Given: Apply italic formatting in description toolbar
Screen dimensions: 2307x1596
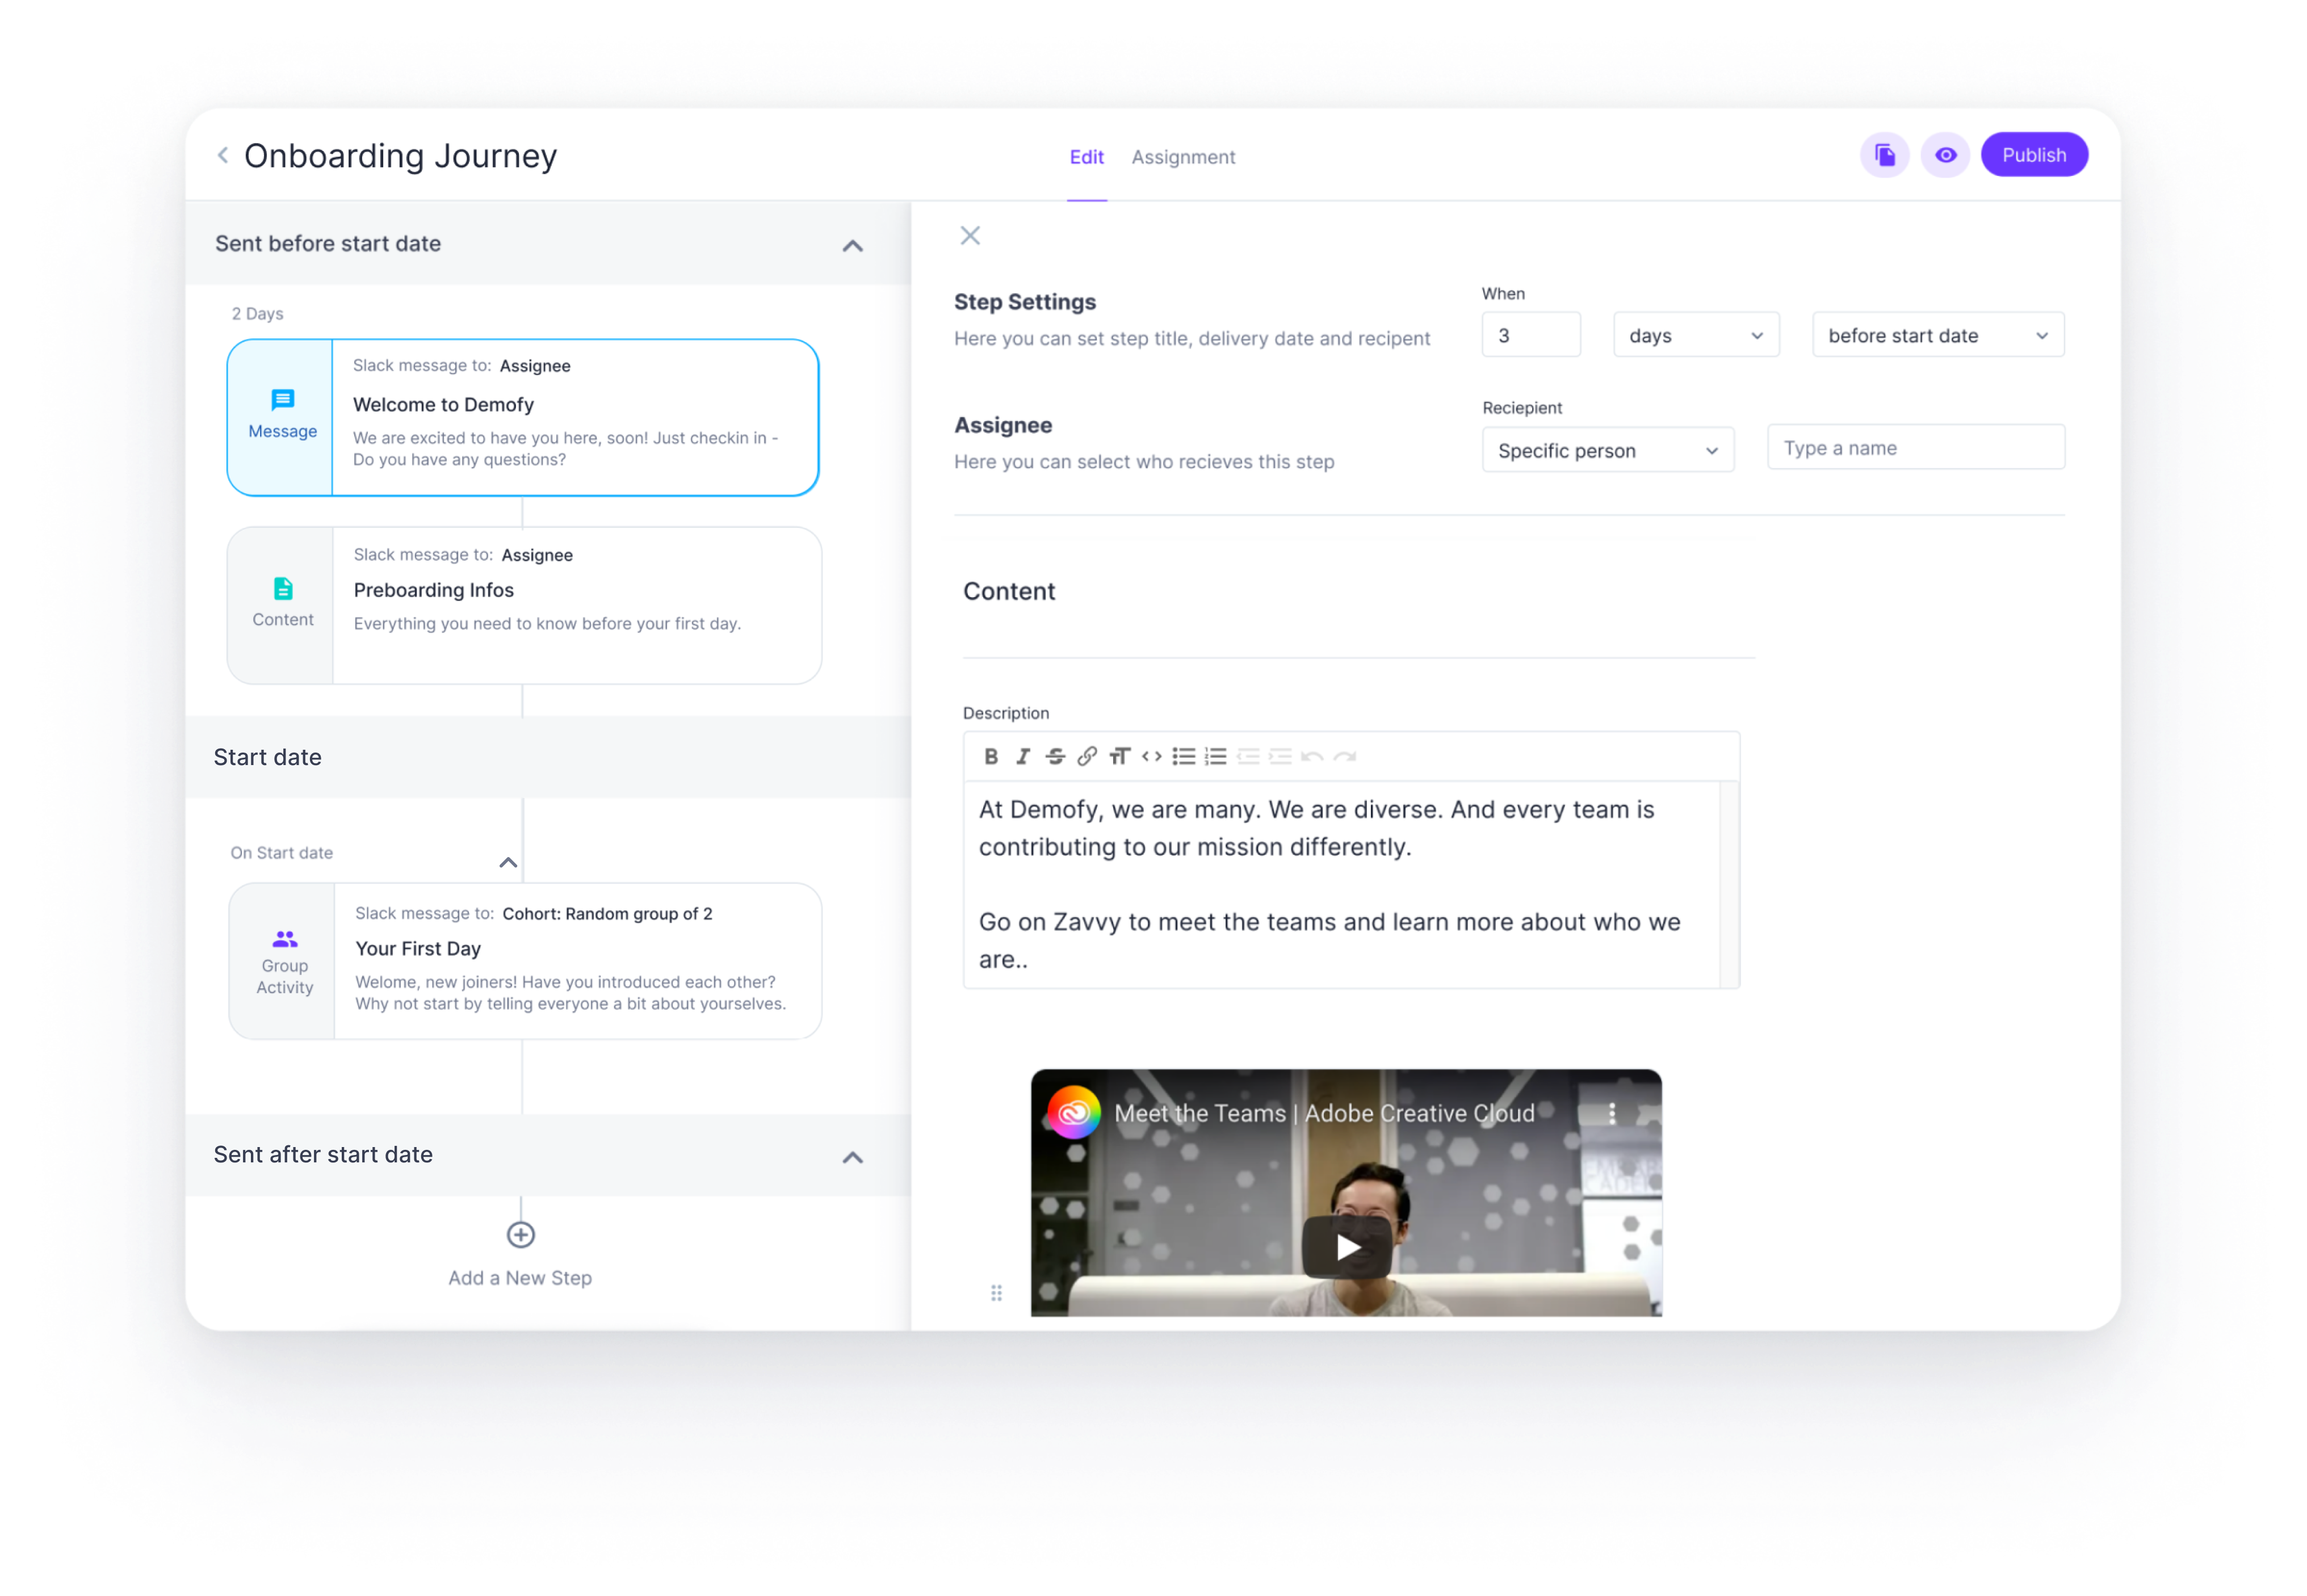Looking at the screenshot, I should pyautogui.click(x=1022, y=756).
